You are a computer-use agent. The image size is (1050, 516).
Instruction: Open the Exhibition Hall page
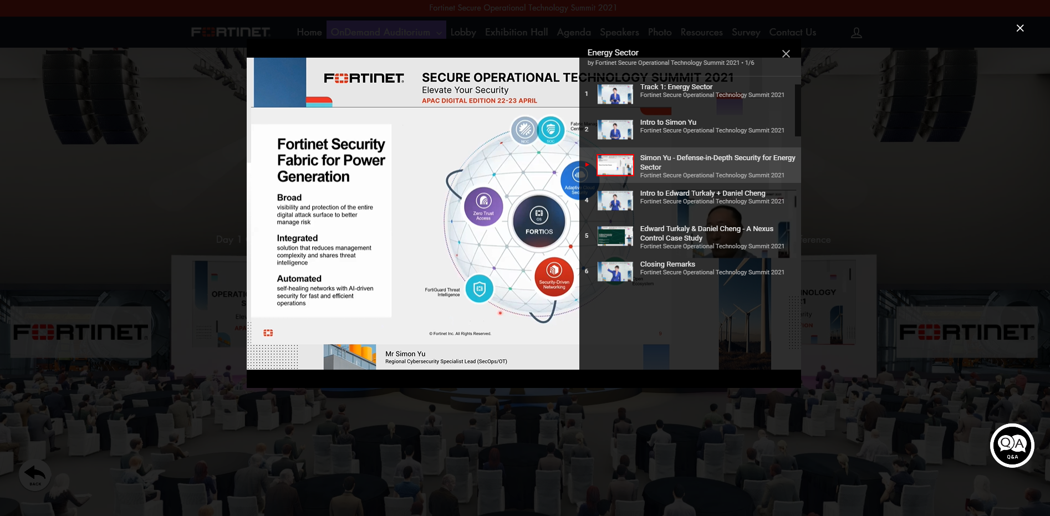[516, 32]
